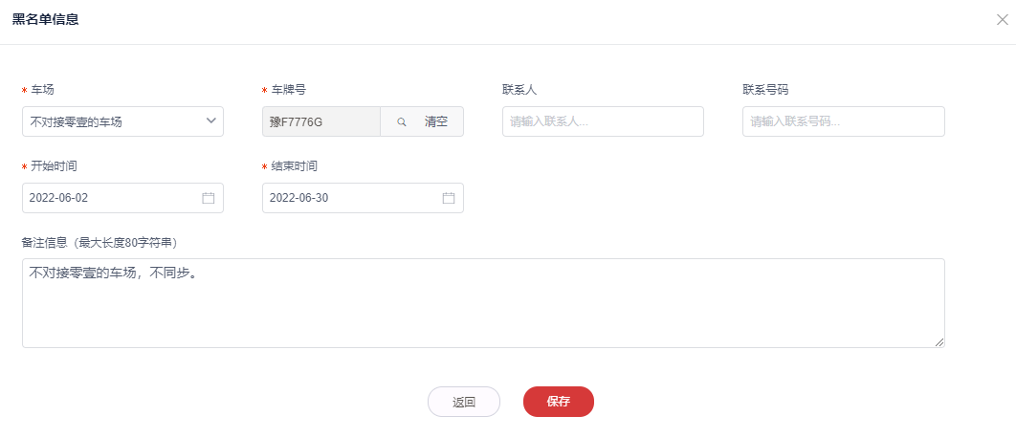The image size is (1016, 438).
Task: Click the license plate search magnifier icon
Action: 402,122
